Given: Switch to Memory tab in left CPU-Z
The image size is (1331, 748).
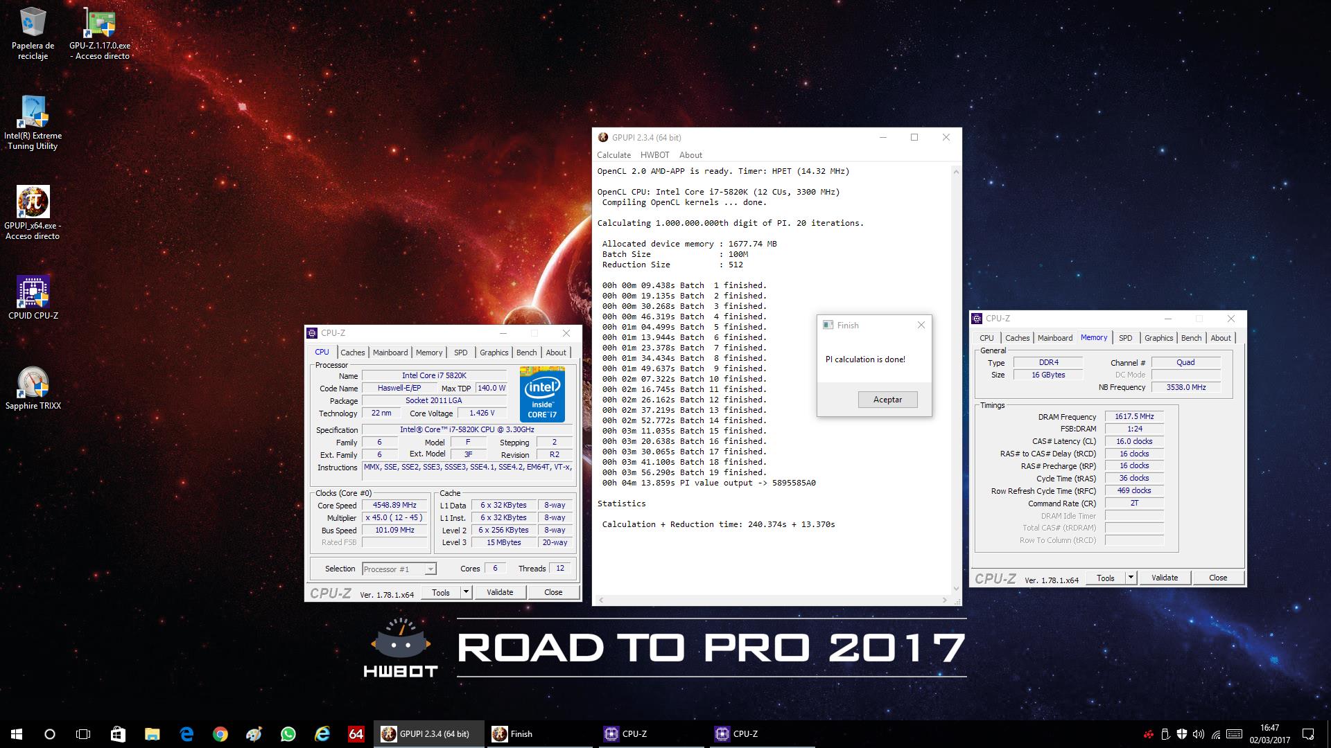Looking at the screenshot, I should [x=429, y=353].
